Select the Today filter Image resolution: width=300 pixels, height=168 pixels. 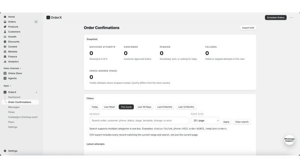coord(95,107)
